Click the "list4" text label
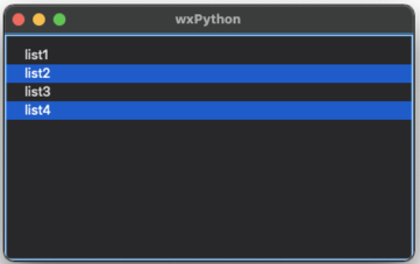 pos(37,110)
